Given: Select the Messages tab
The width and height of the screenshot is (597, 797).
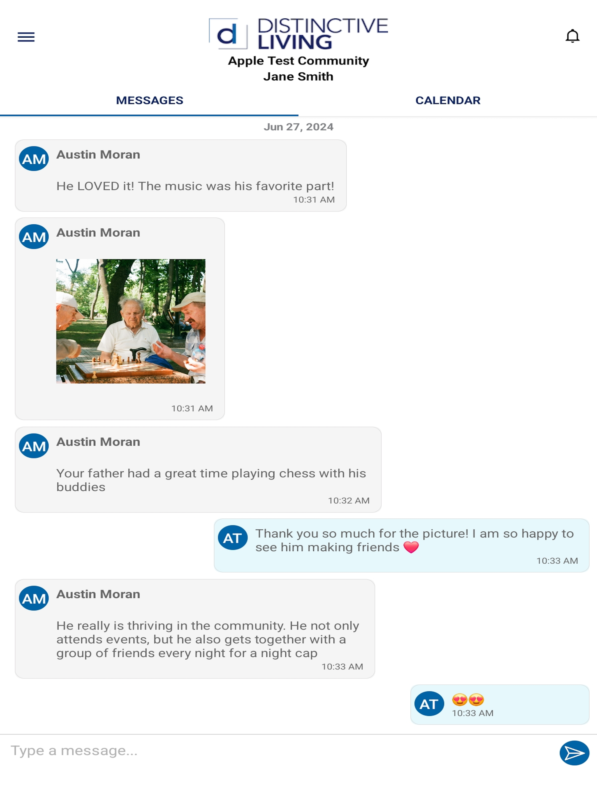Looking at the screenshot, I should pyautogui.click(x=150, y=101).
